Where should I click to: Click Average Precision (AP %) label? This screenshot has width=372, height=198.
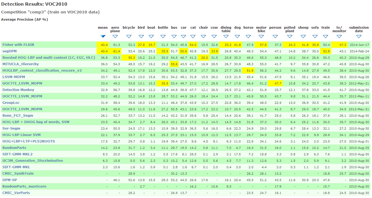(24, 20)
